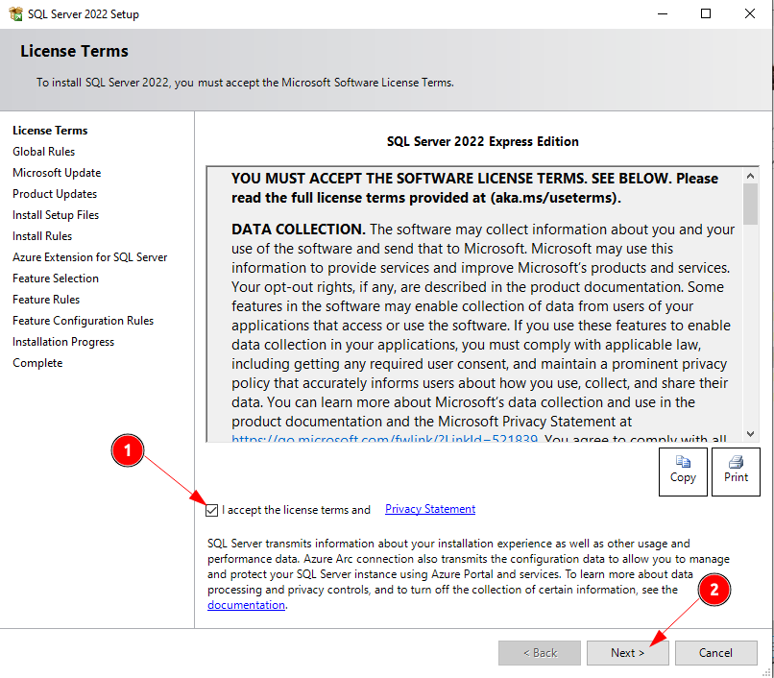Click the DATA COLLECTION paragraph heading
This screenshot has height=678, width=774.
click(298, 230)
